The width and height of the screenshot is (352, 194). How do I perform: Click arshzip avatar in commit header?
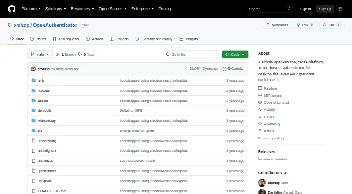coord(33,69)
